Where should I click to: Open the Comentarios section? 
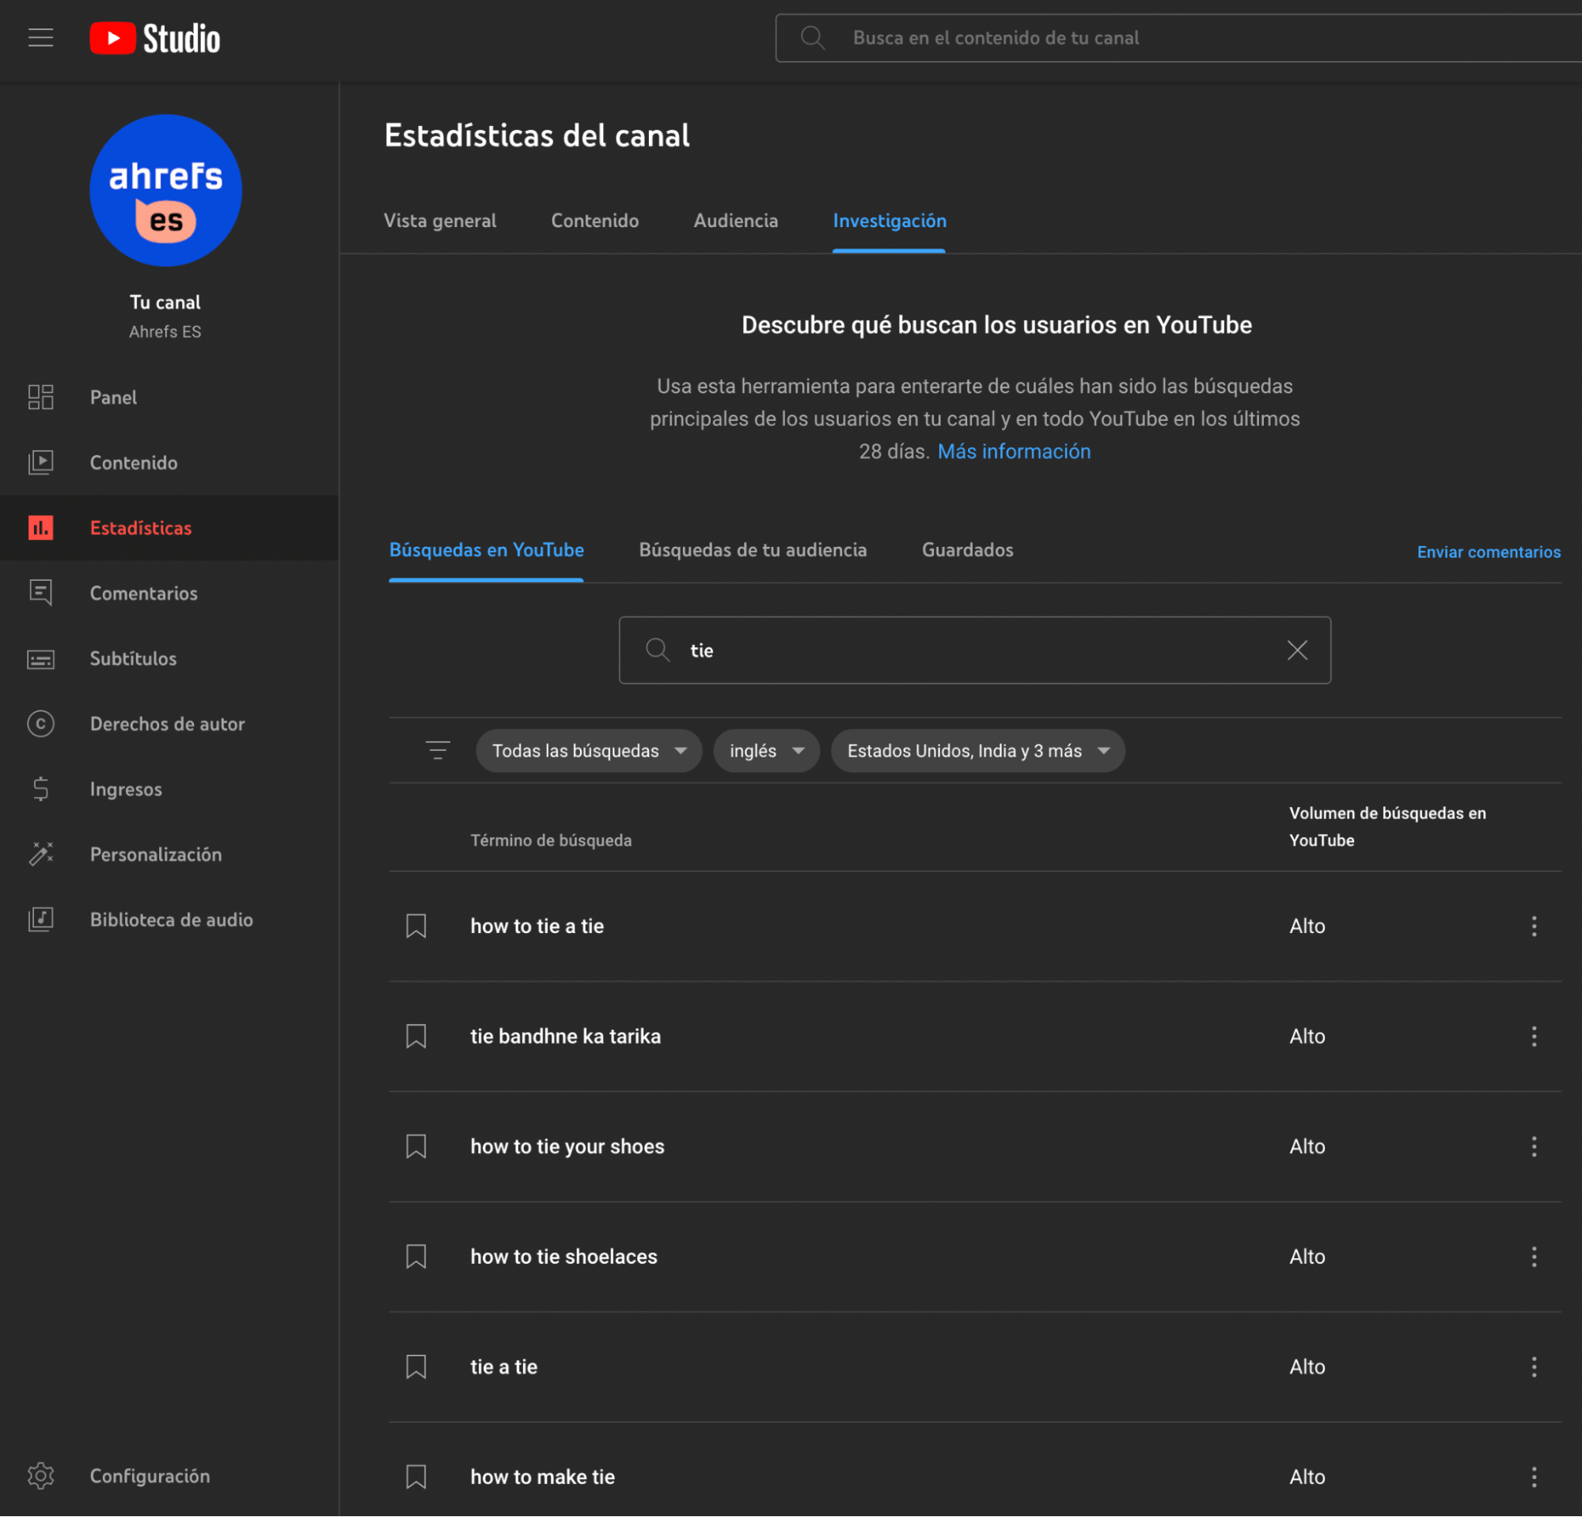pyautogui.click(x=144, y=593)
